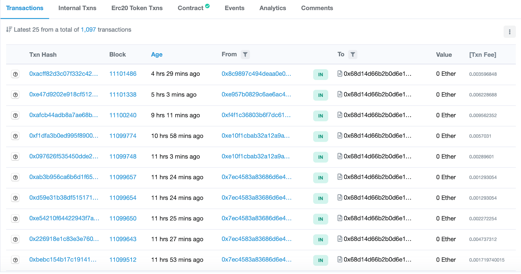
Task: Click contract document icon in block 11099654 row
Action: [340, 197]
